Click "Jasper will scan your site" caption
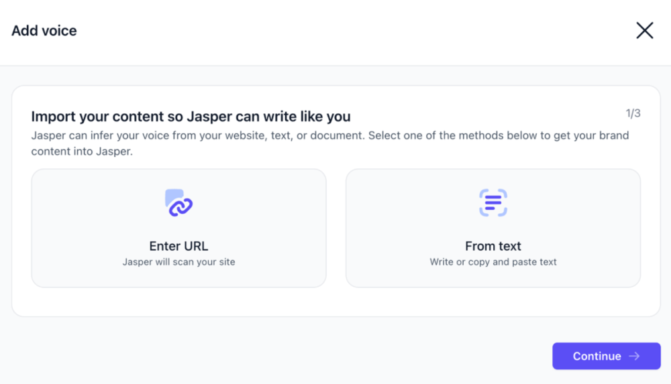This screenshot has height=384, width=671. pos(178,262)
